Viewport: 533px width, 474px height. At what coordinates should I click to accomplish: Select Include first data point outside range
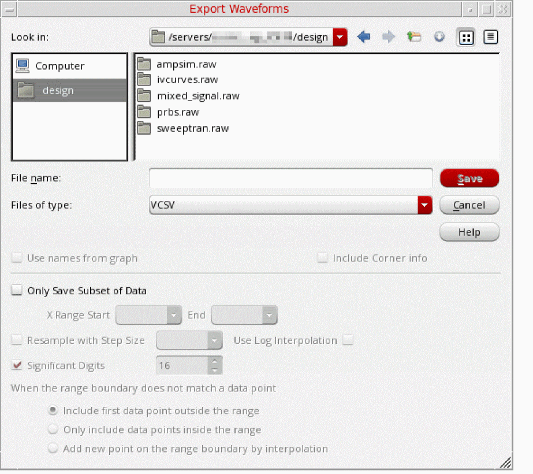click(53, 410)
